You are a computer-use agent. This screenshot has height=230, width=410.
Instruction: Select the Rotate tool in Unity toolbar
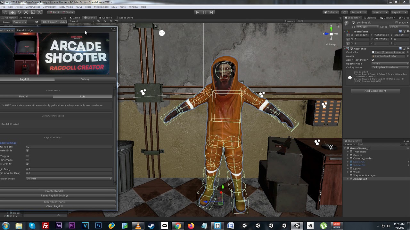(x=19, y=12)
